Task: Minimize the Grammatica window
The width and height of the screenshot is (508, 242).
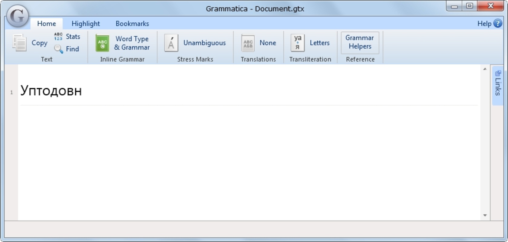Action: 454,6
